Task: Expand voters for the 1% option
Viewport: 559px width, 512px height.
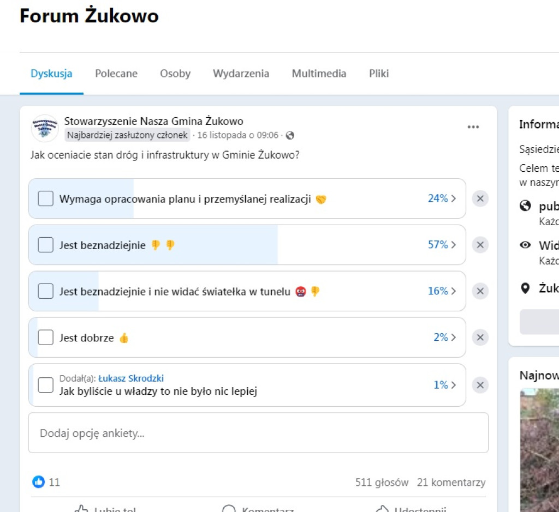Action: [x=445, y=385]
